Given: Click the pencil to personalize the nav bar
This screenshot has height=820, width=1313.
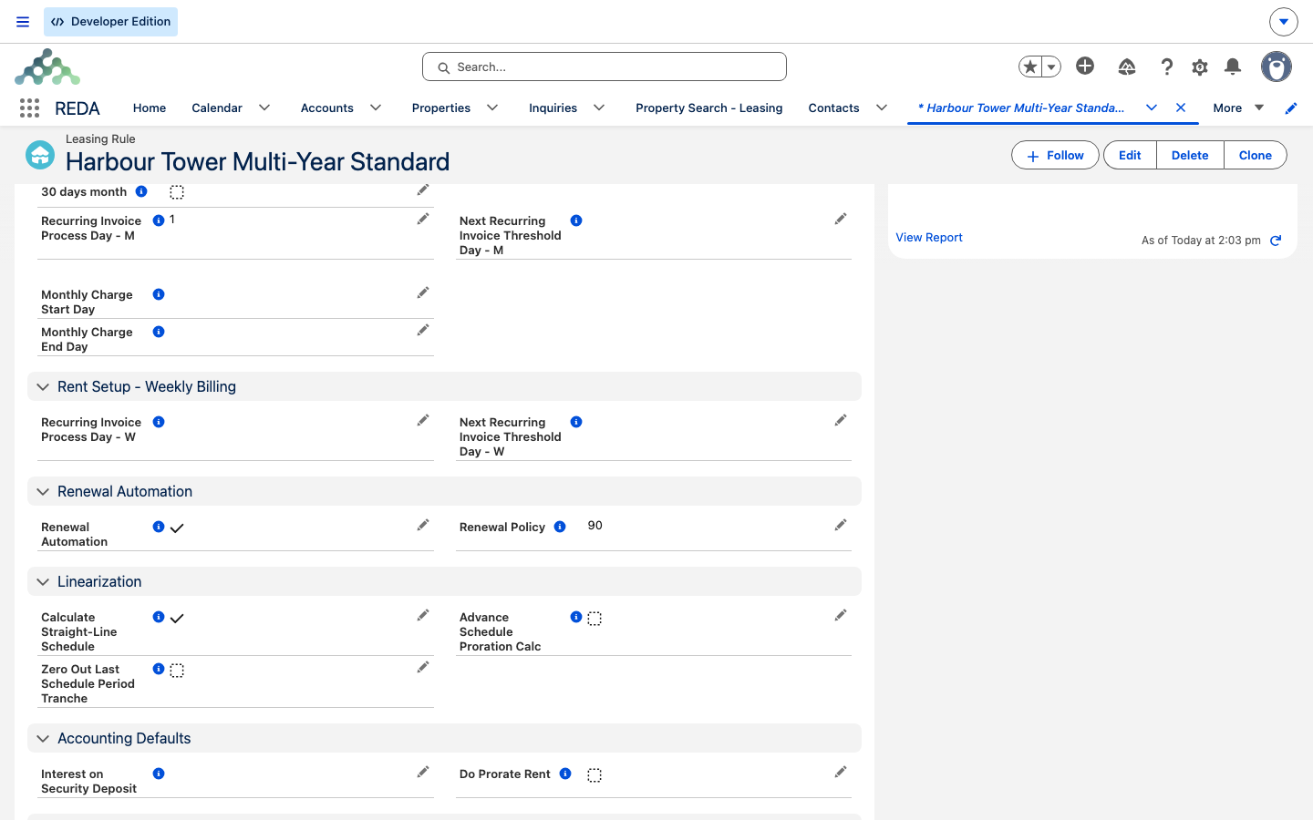Looking at the screenshot, I should coord(1291,108).
